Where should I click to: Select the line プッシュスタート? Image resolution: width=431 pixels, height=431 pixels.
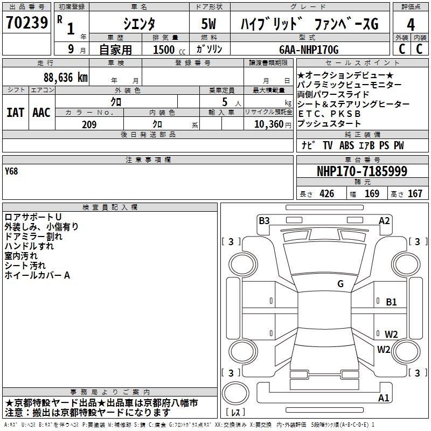click(329, 123)
